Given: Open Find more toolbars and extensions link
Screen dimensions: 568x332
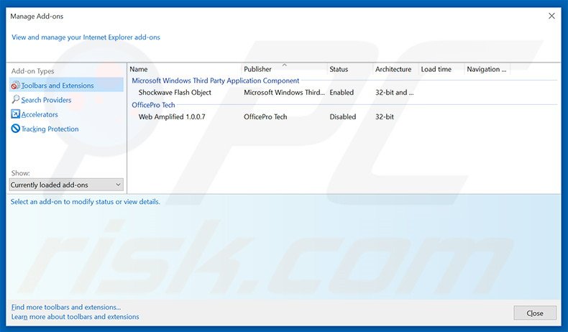Looking at the screenshot, I should 66,307.
